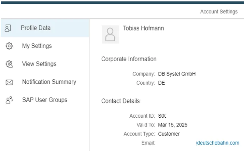Click the Notification Summary envelope icon
Image resolution: width=244 pixels, height=151 pixels.
[x=9, y=82]
